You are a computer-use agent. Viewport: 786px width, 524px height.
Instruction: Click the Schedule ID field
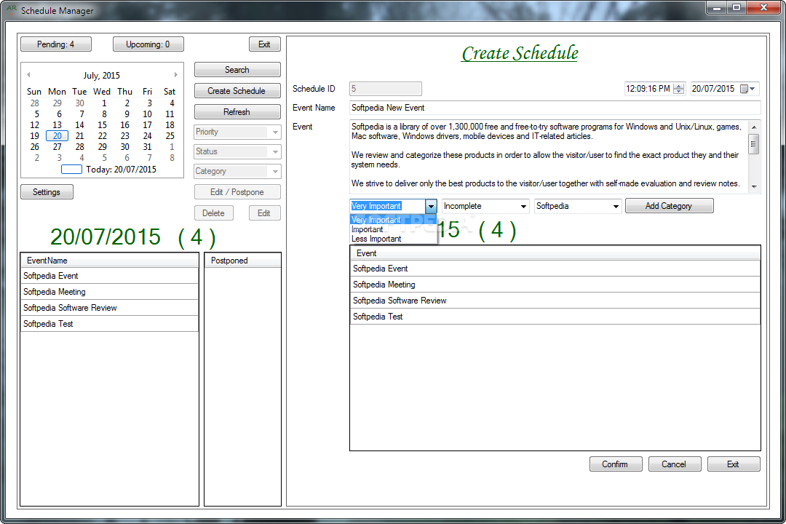coord(386,89)
